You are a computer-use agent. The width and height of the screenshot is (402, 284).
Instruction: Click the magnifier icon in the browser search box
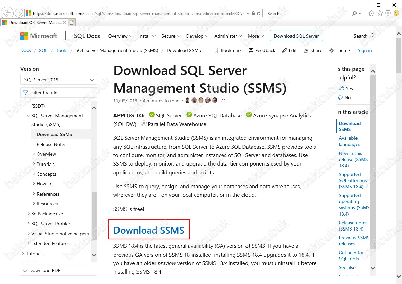(x=354, y=13)
